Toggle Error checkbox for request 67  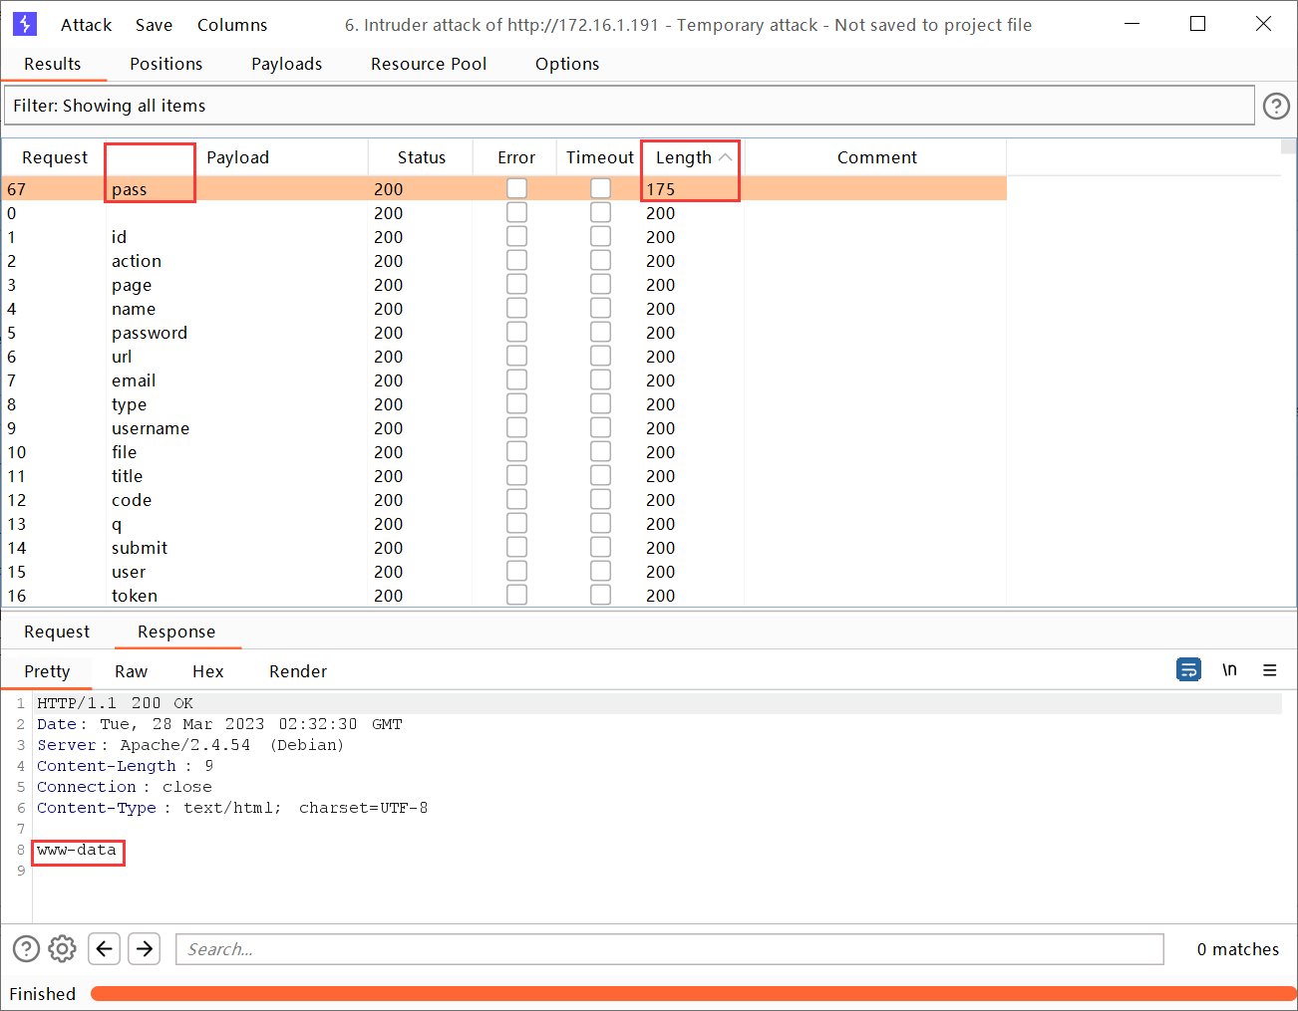(x=516, y=188)
